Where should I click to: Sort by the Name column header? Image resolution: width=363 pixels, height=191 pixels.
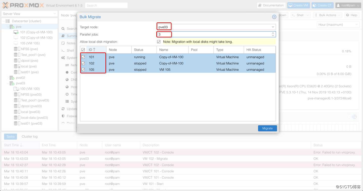(x=172, y=50)
